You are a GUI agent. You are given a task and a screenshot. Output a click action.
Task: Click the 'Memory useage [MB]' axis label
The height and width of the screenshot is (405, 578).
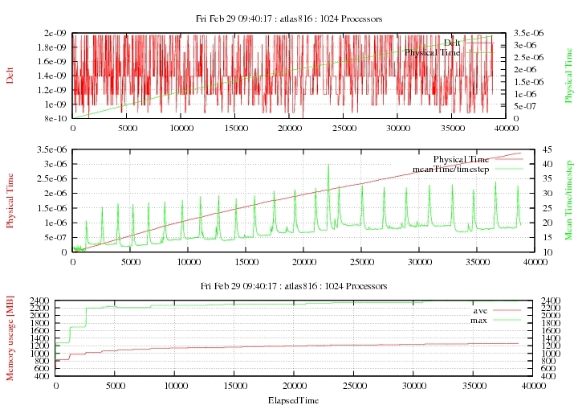click(10, 337)
